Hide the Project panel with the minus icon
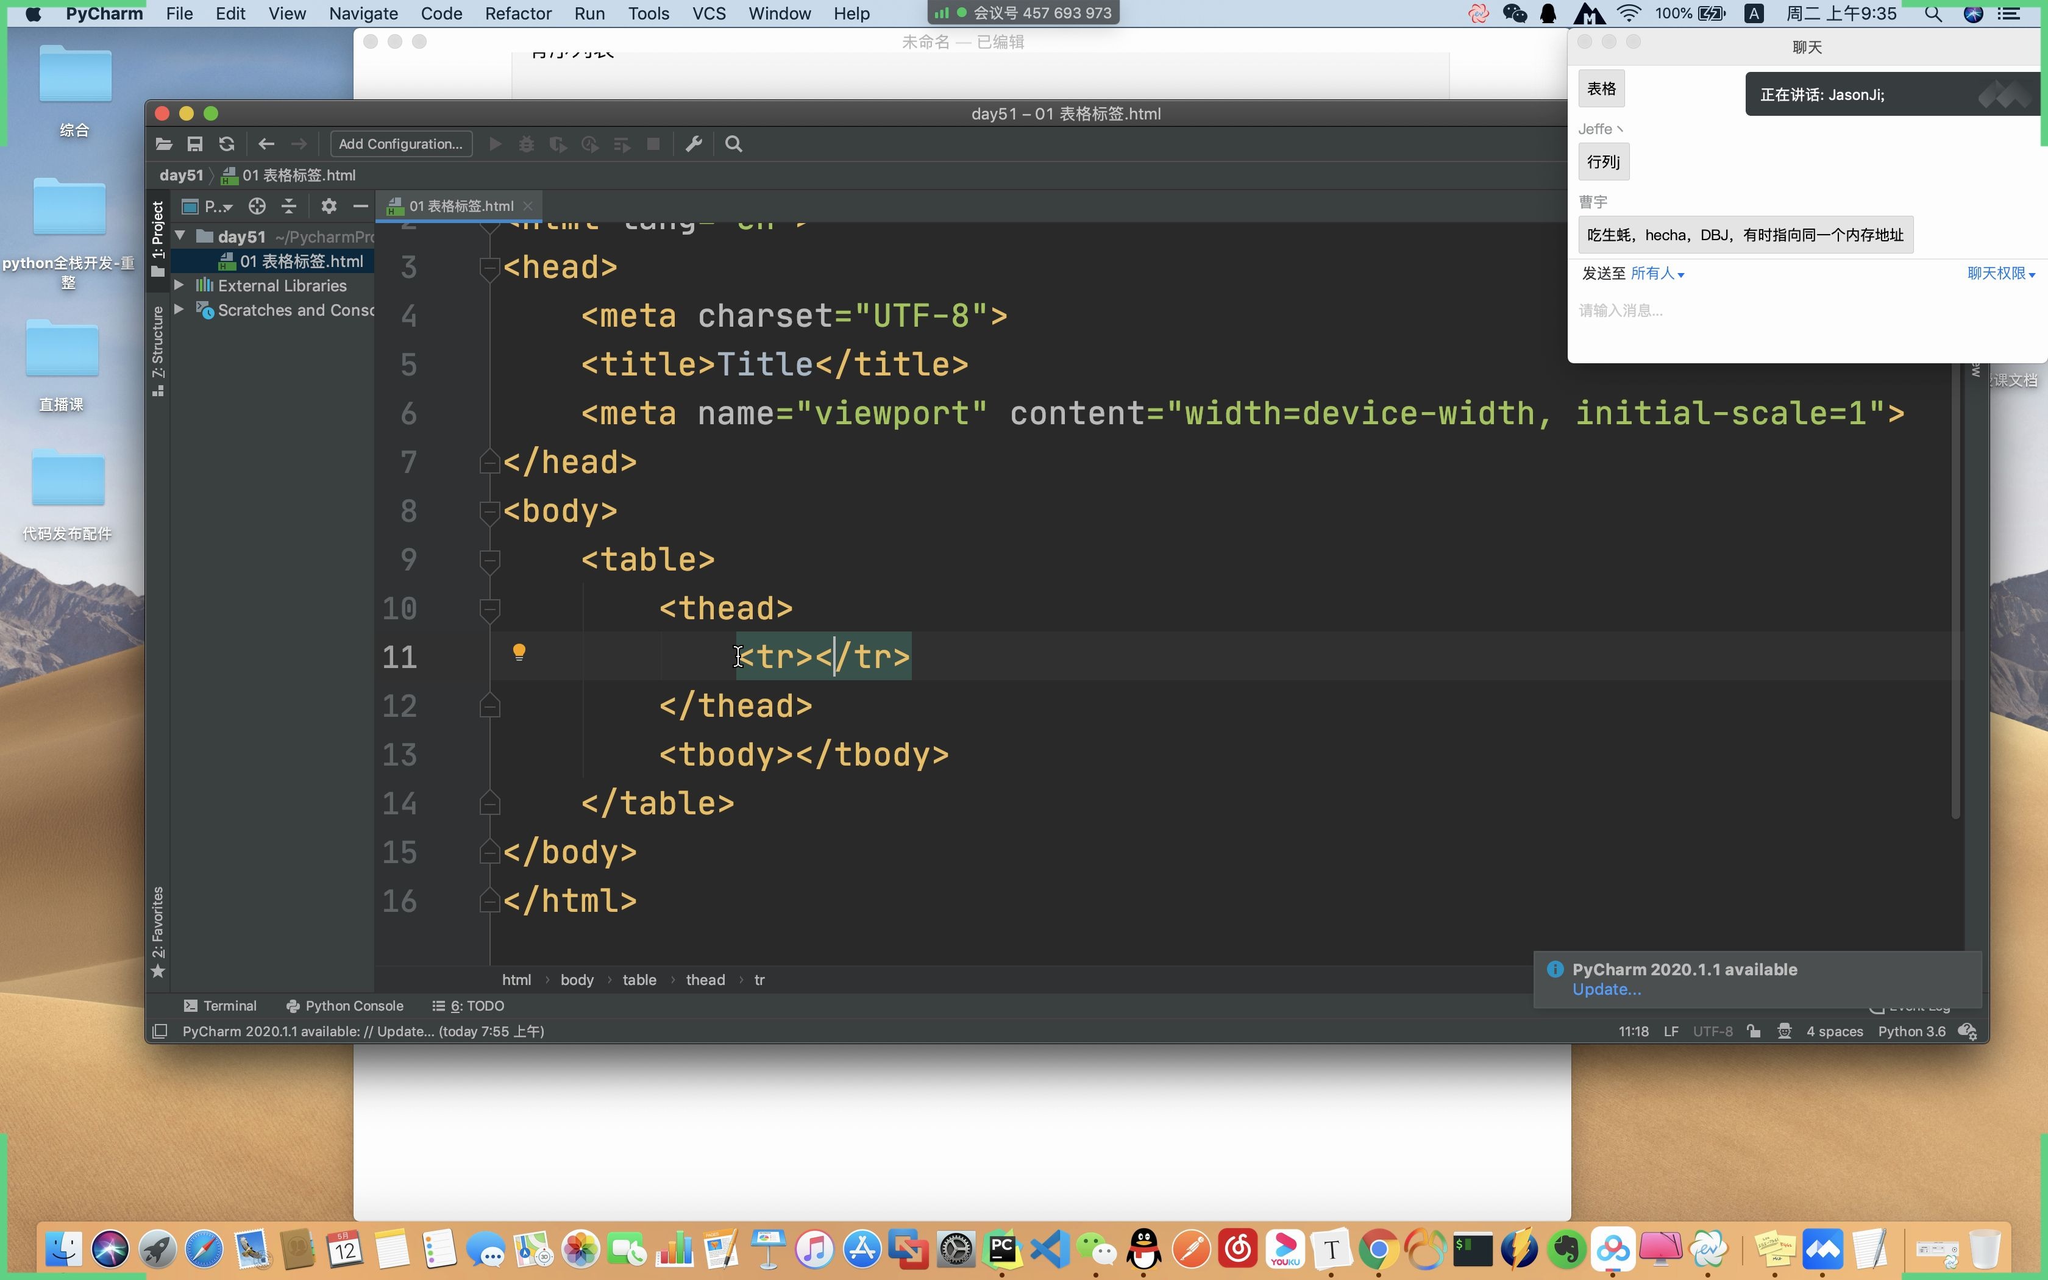Screen dimensions: 2048x1280 [x=360, y=206]
